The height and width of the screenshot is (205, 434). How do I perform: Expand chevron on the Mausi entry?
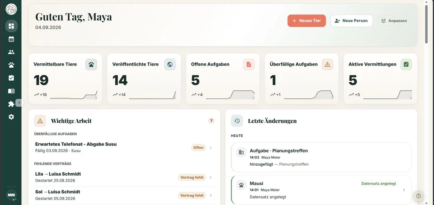404,190
